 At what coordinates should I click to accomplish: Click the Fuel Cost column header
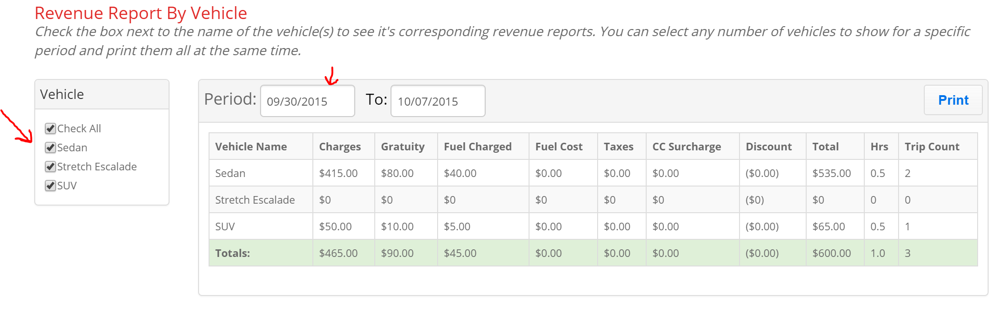559,147
